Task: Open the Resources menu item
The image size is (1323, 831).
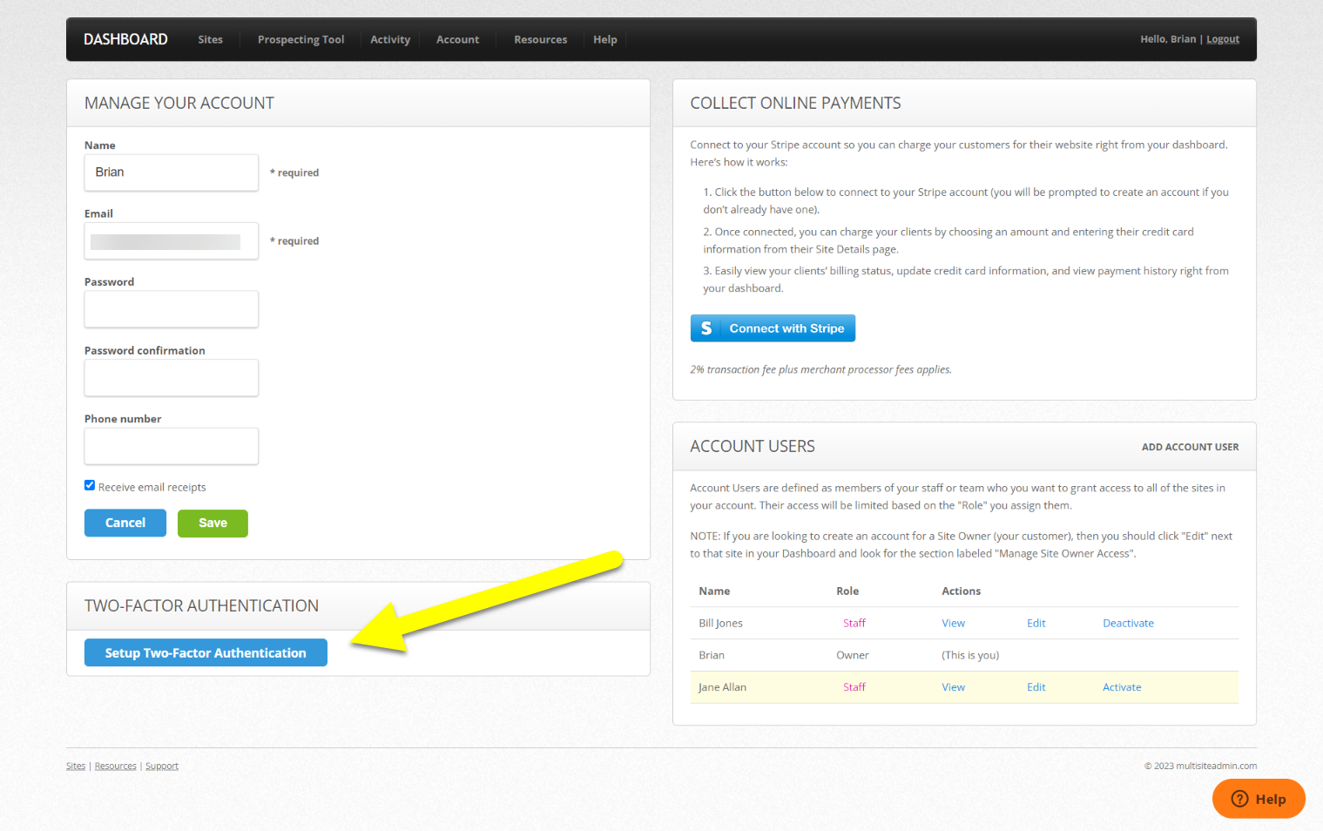Action: click(x=540, y=39)
